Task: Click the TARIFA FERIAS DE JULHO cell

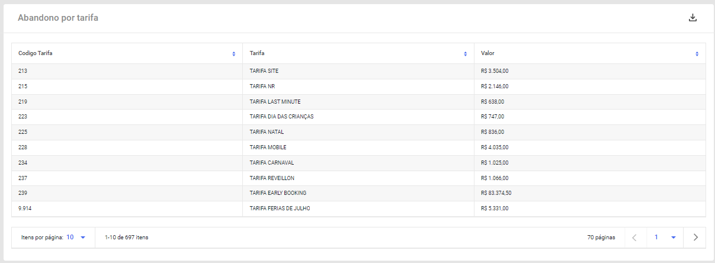Action: (358, 209)
